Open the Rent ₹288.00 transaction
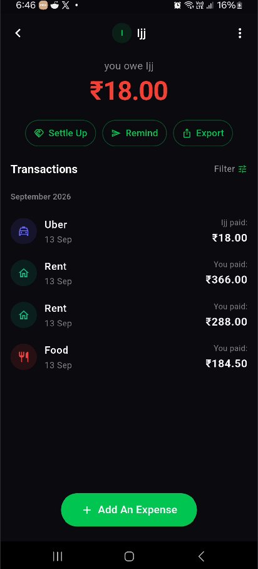Screen dimensions: 258x569 click(x=129, y=315)
